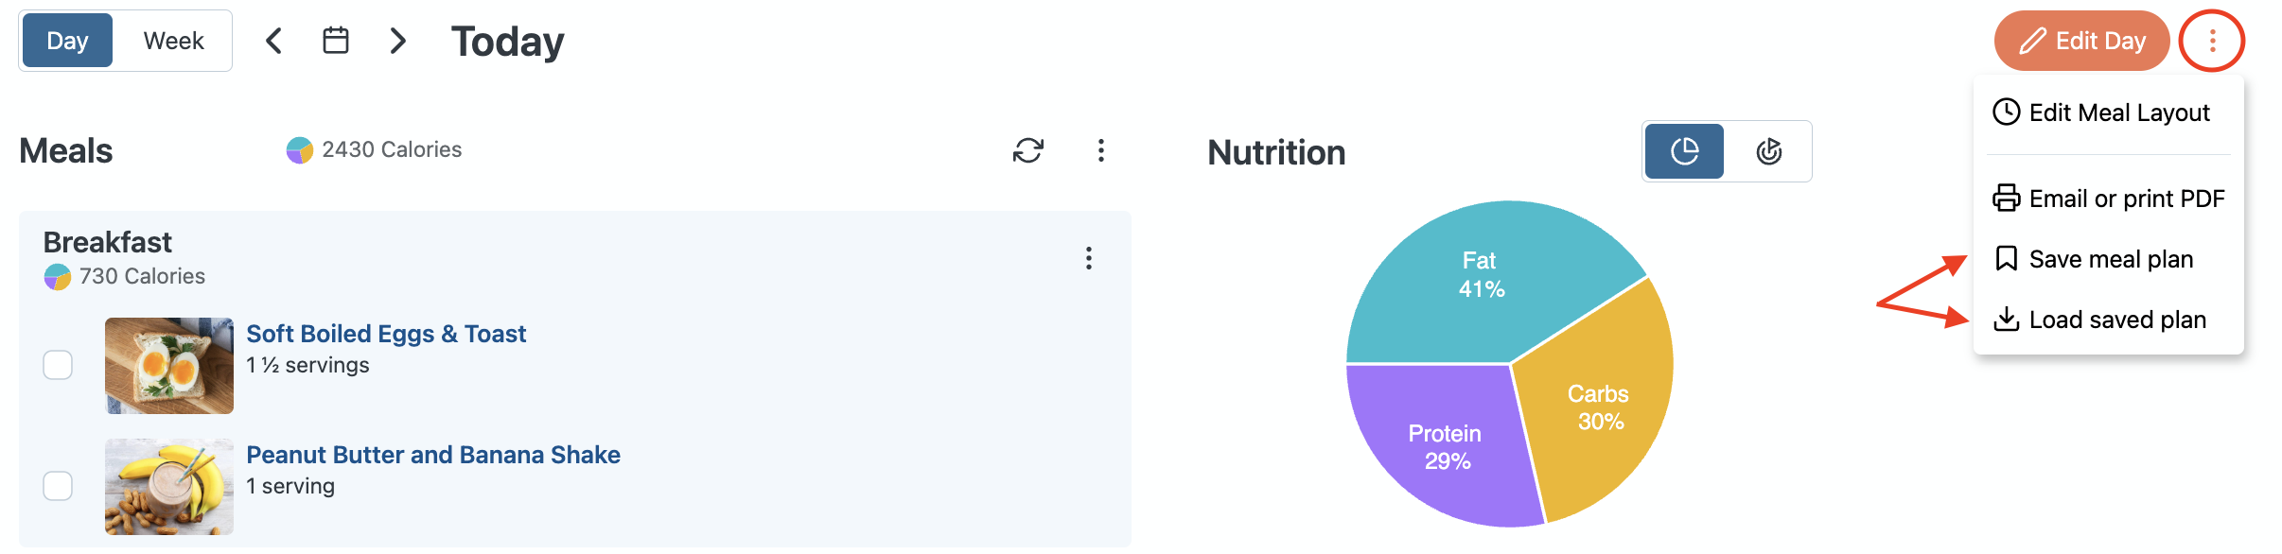Switch to Week view
The width and height of the screenshot is (2282, 554).
pos(173,41)
